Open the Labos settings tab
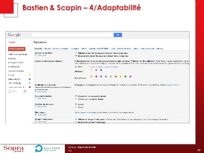 point(135,48)
